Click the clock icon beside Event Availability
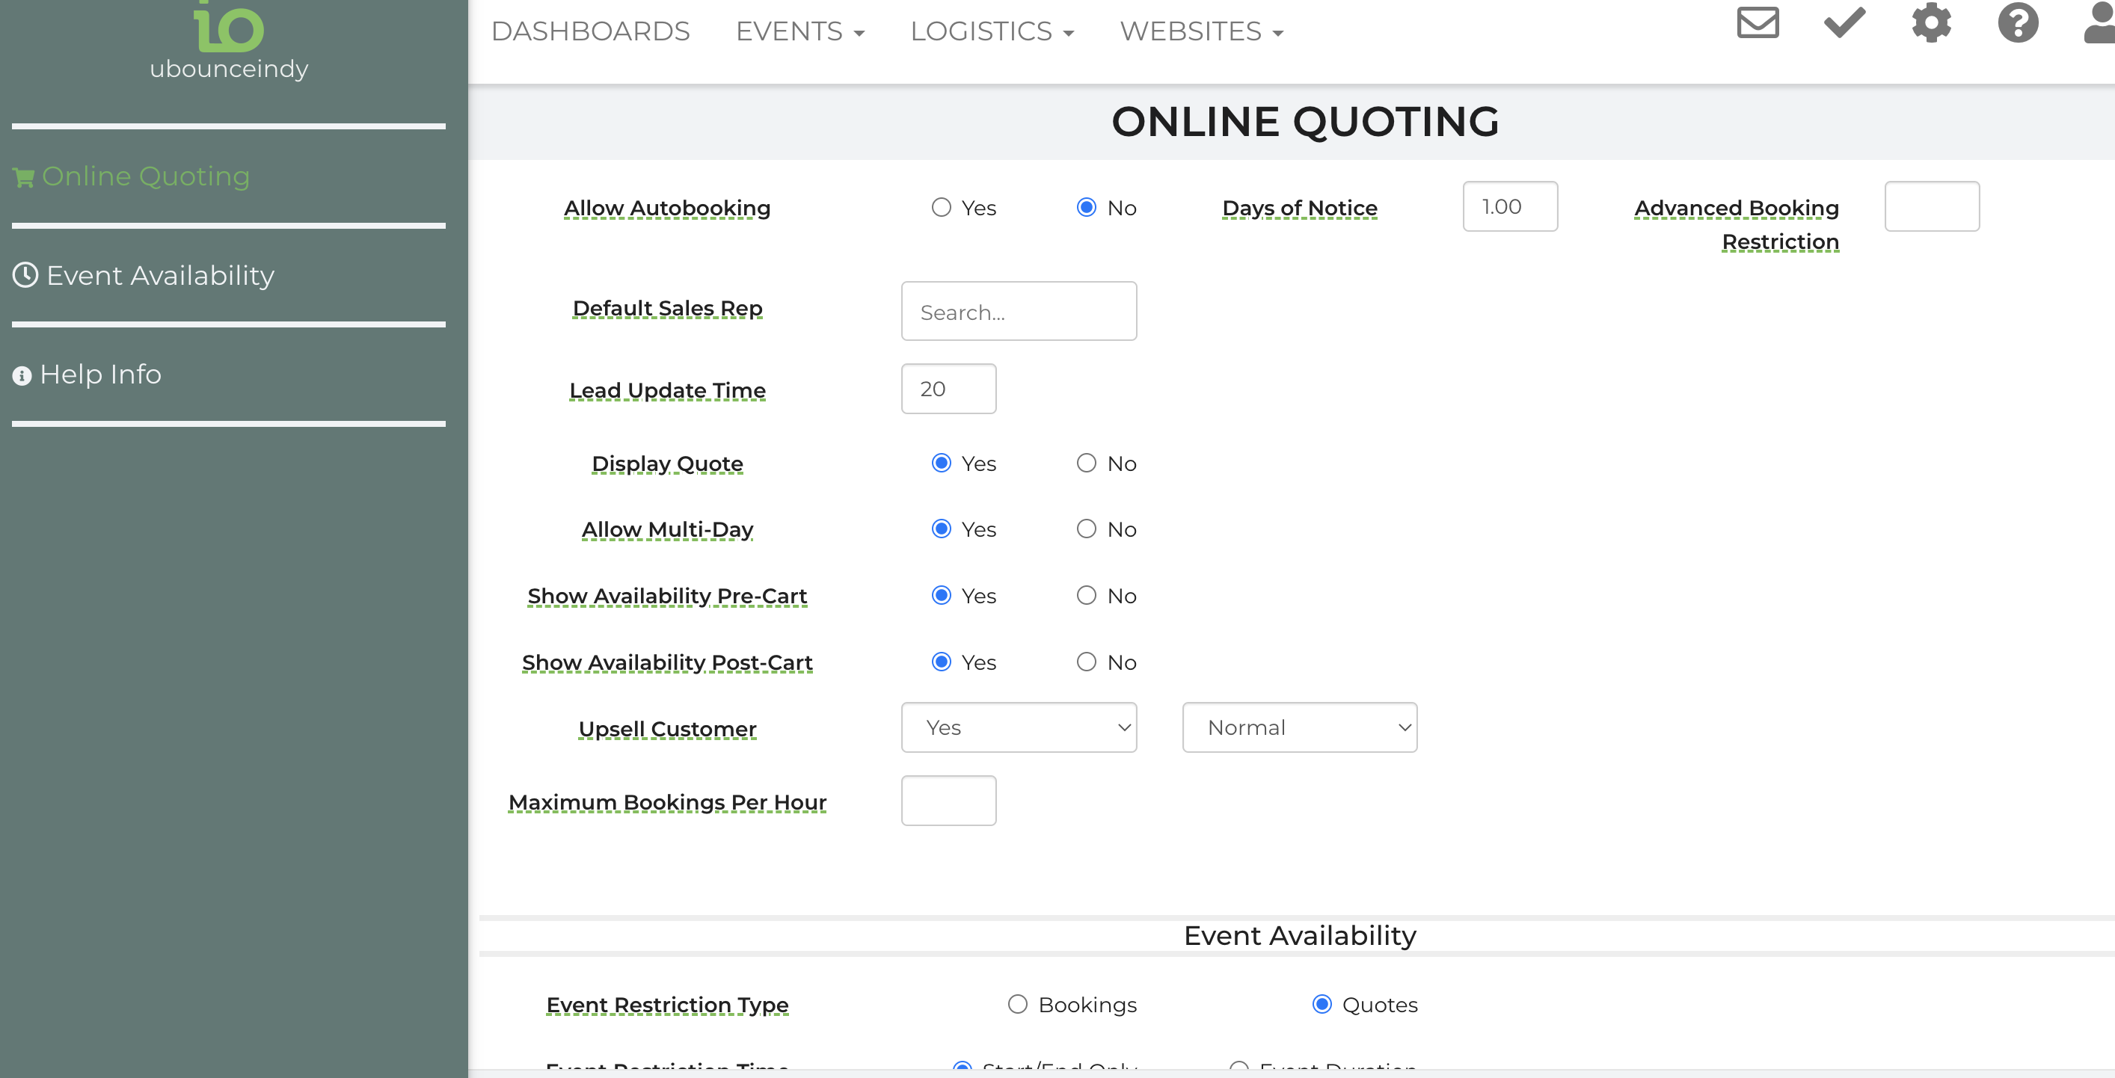The image size is (2115, 1078). (25, 275)
